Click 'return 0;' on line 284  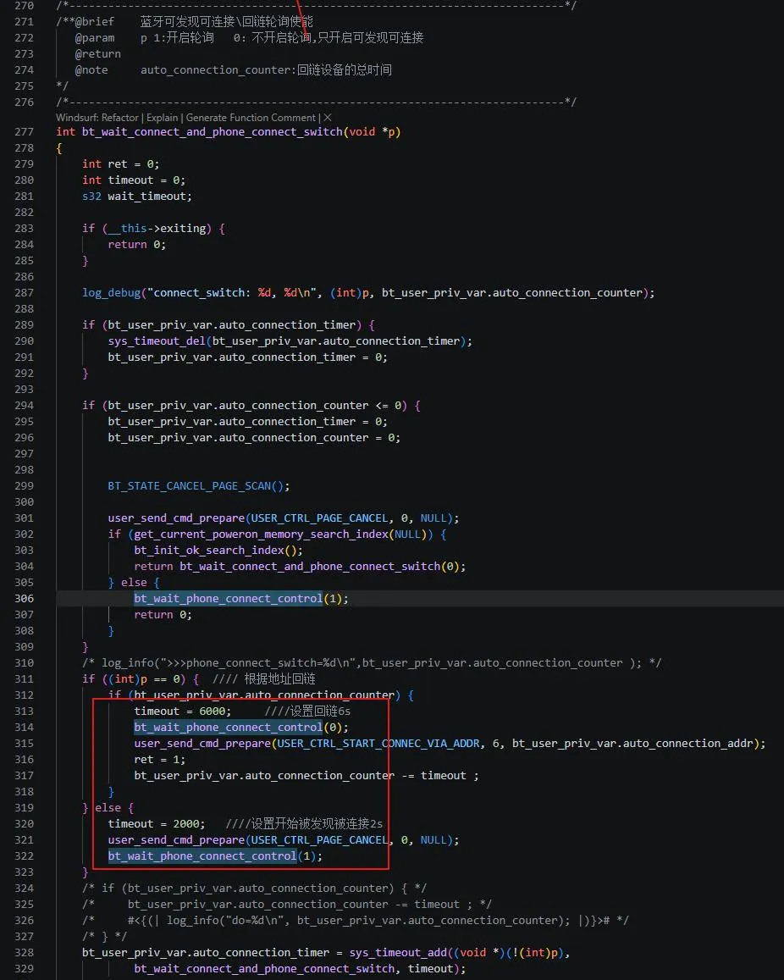pyautogui.click(x=137, y=245)
